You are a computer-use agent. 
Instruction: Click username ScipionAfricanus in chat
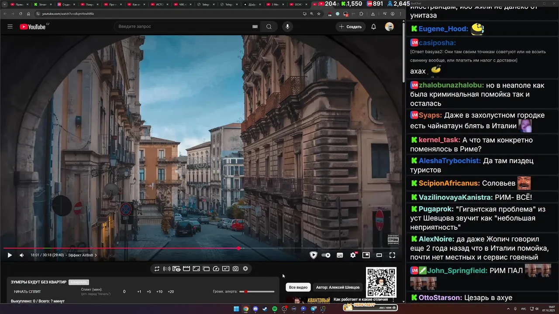449,183
